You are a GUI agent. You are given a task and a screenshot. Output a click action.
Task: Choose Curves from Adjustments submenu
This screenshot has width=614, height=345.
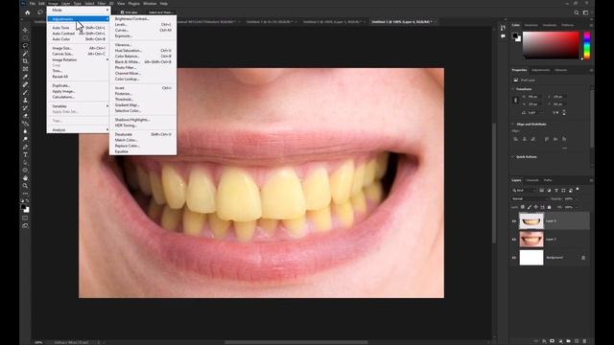click(143, 30)
